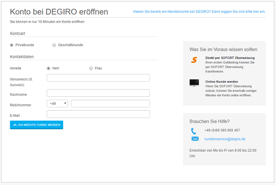
Task: Click the E-Mail input field
Action: point(98,114)
